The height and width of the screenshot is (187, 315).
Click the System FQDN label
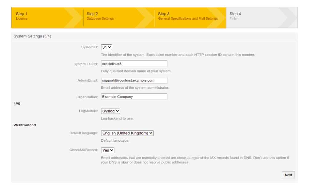tap(86, 64)
